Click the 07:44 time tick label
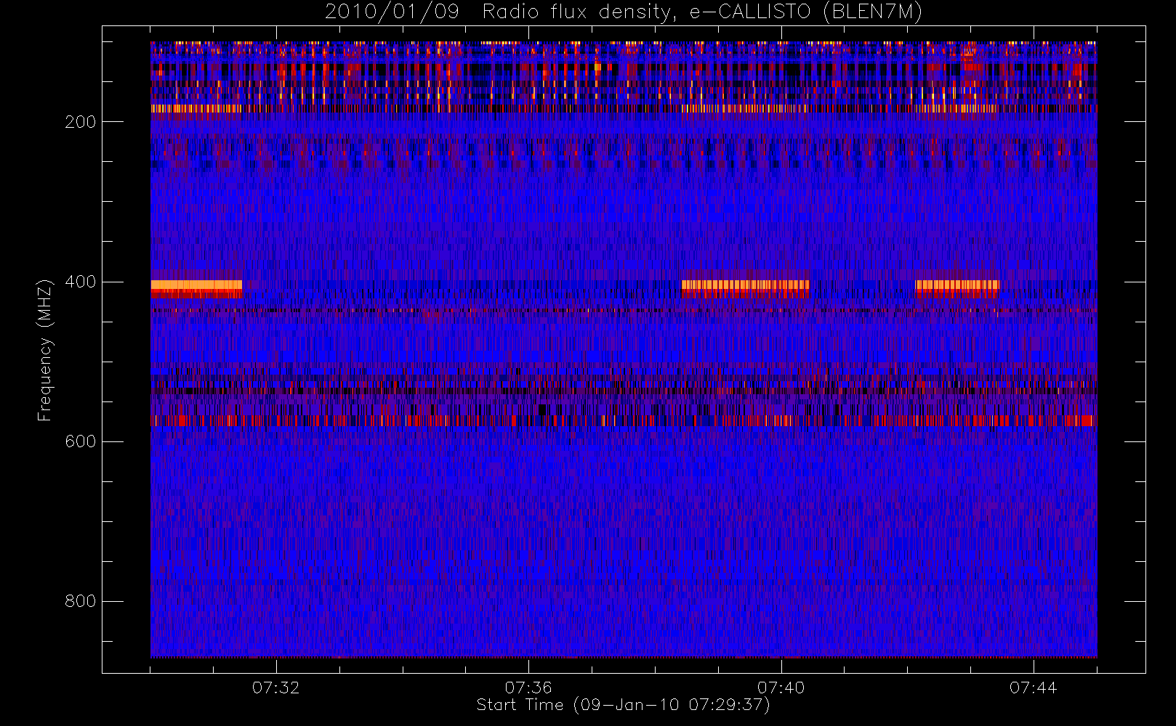The height and width of the screenshot is (726, 1176). (x=1033, y=688)
